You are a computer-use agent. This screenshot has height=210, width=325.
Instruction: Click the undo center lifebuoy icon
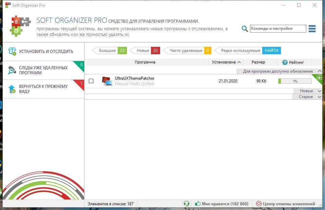[259, 204]
